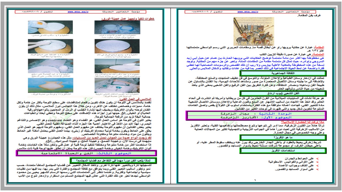Click the purple box 'الموضوع الثالث: الفن والحياة الاجتماعية'
342x192 pixels.
click(86, 153)
